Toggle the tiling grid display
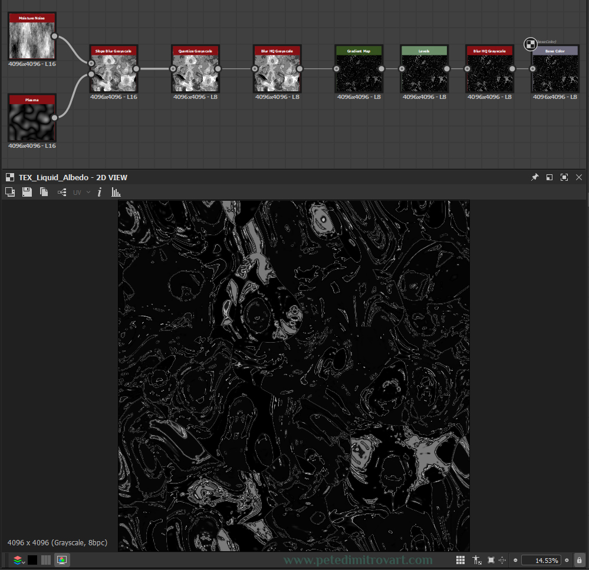 click(460, 560)
